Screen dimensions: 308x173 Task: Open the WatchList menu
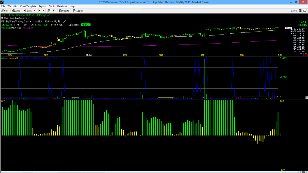pyautogui.click(x=12, y=6)
